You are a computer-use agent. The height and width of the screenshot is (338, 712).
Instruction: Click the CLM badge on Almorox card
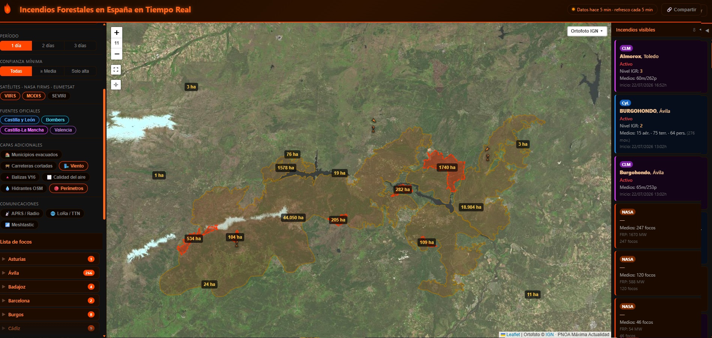626,48
